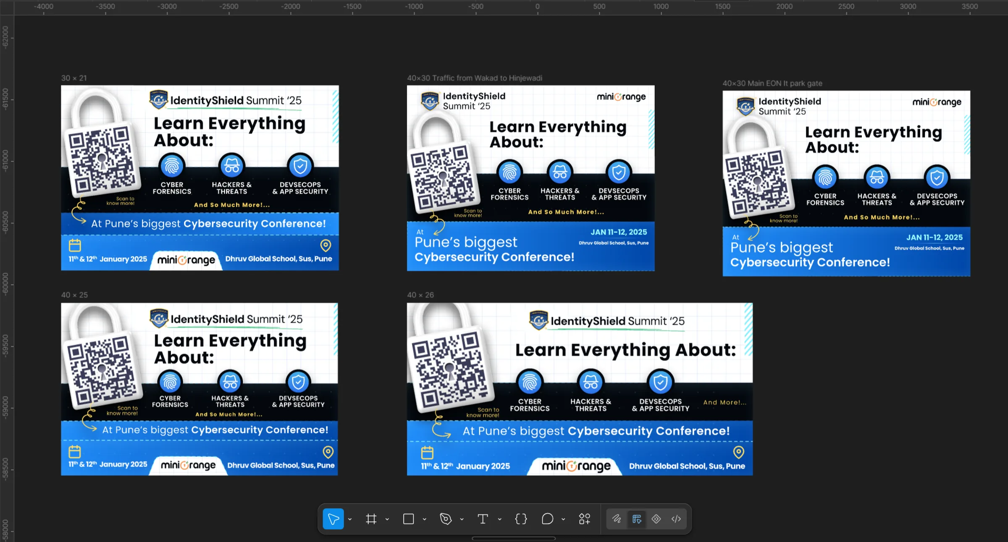Select the Frame tool hash icon
This screenshot has width=1008, height=542.
click(x=371, y=519)
